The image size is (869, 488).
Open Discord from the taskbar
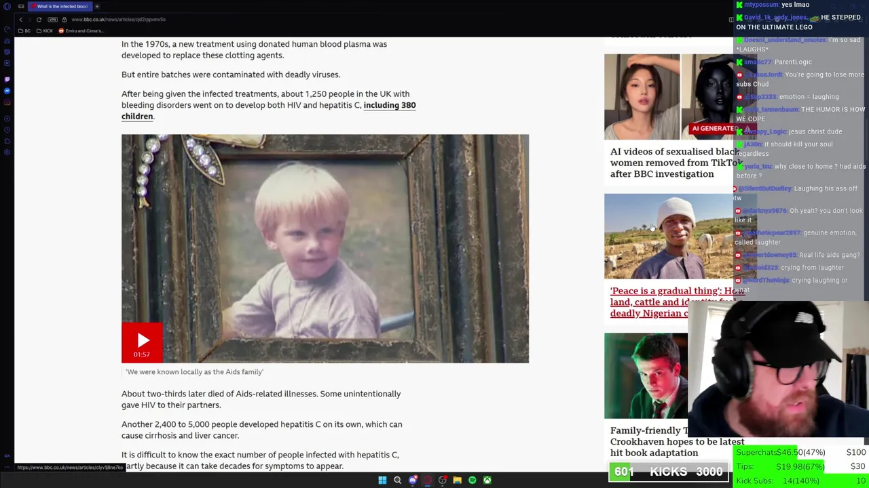click(412, 480)
